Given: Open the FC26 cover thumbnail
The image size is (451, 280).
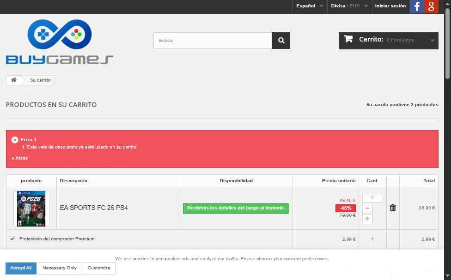Looking at the screenshot, I should 31,209.
